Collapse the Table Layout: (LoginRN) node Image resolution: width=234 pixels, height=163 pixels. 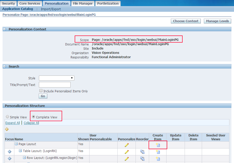click(20, 151)
